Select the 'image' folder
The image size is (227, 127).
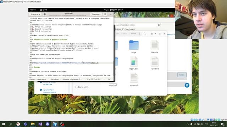point(134,47)
